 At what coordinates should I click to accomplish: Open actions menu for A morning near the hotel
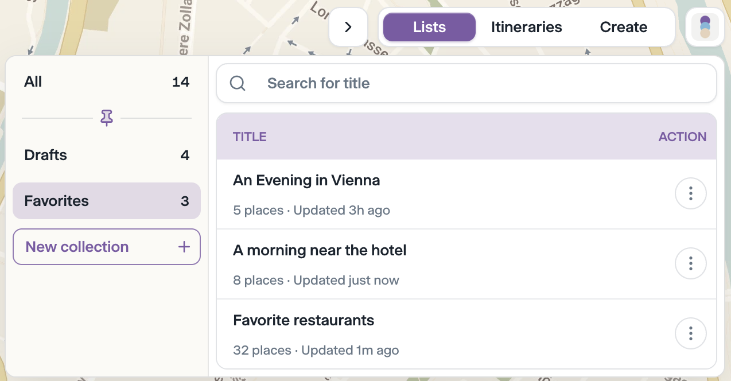click(x=691, y=264)
